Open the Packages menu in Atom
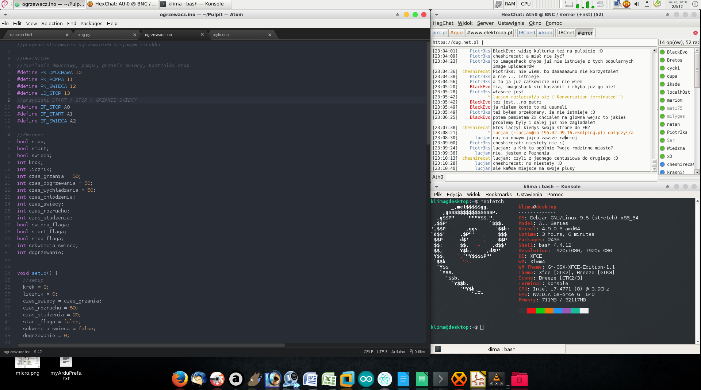This screenshot has height=390, width=701. [91, 23]
